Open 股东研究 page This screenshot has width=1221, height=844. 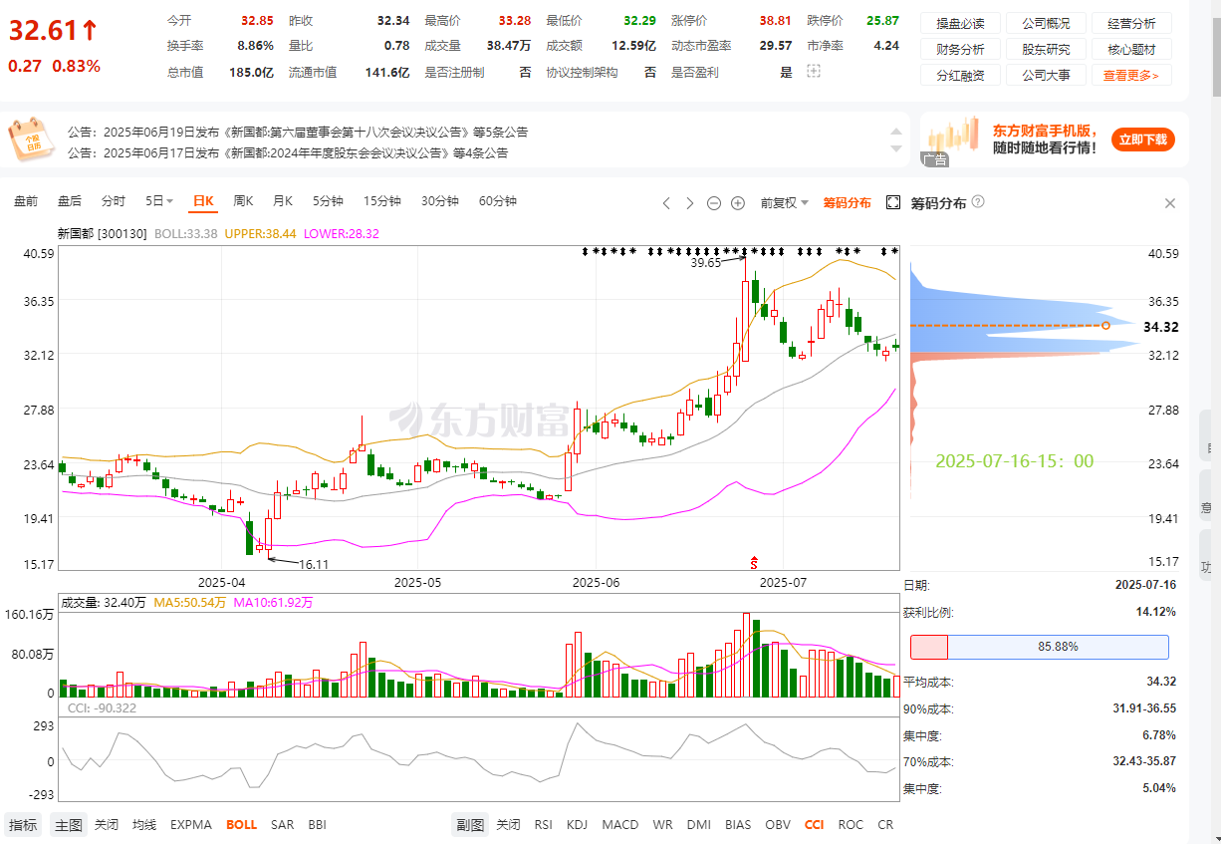coord(1046,49)
